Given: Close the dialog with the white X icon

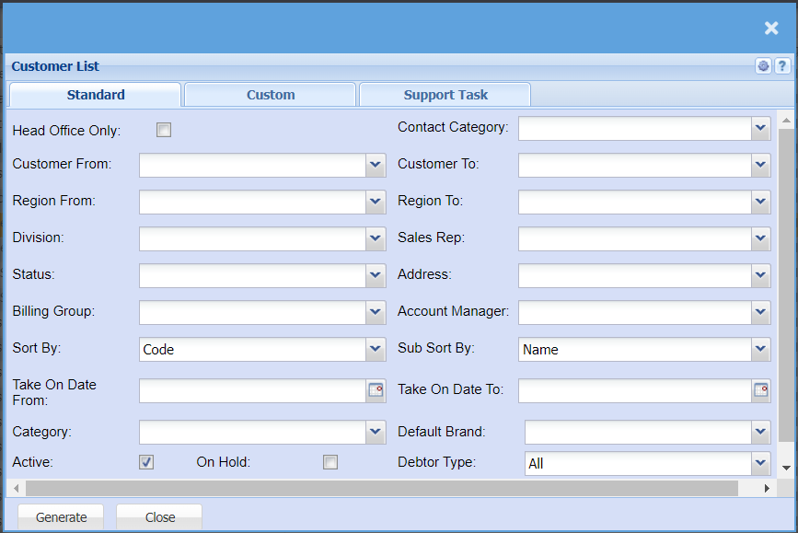Looking at the screenshot, I should point(771,29).
